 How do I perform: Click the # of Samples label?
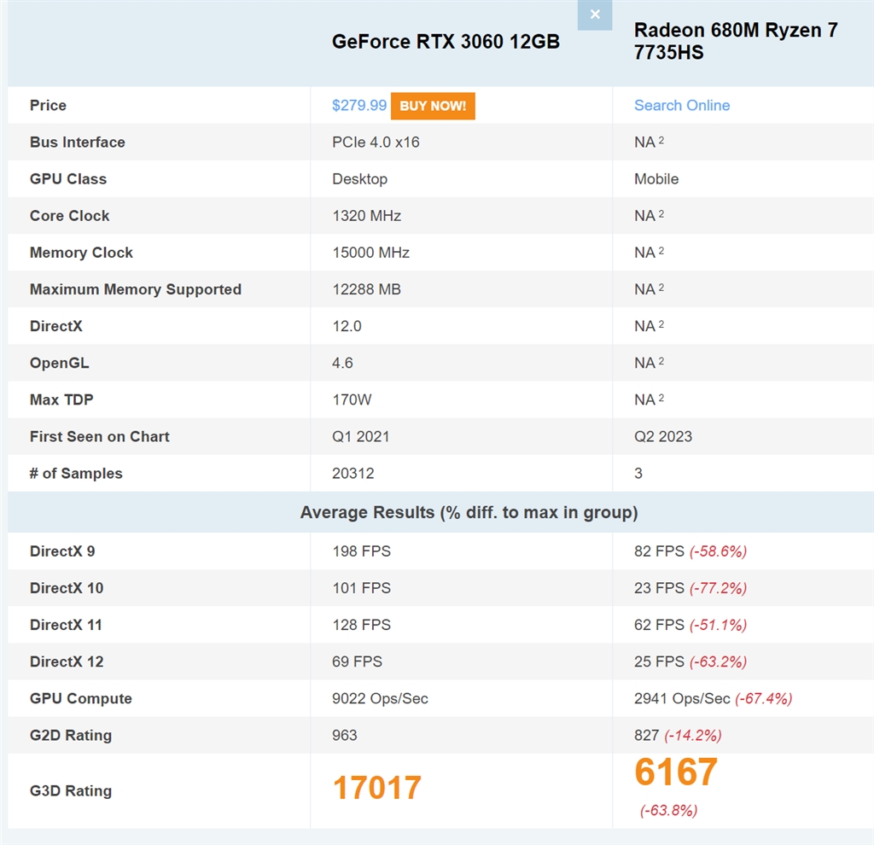pos(76,473)
